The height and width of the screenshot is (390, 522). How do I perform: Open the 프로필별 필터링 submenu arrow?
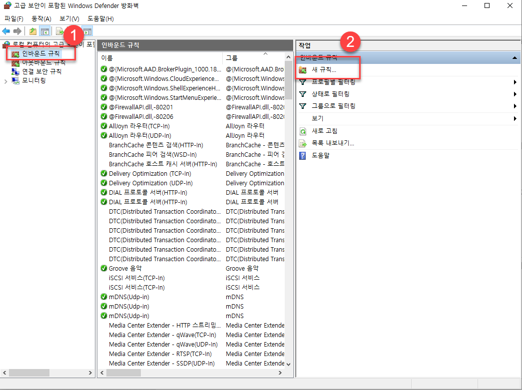coord(515,82)
